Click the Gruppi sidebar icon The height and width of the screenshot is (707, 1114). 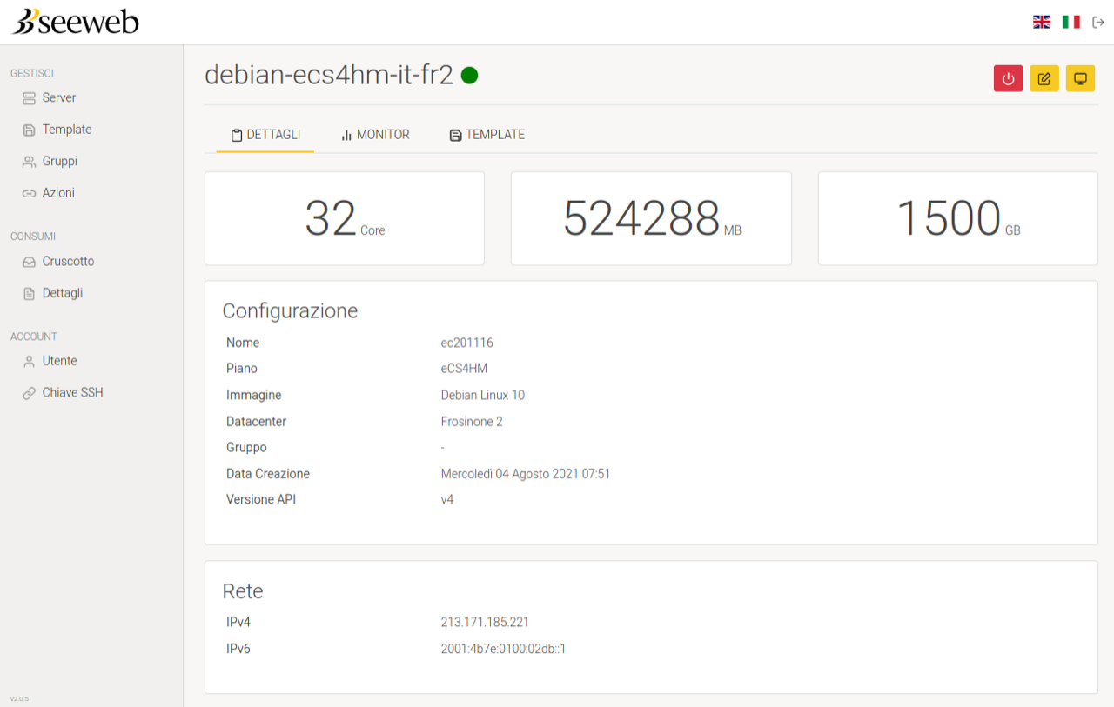tap(29, 162)
